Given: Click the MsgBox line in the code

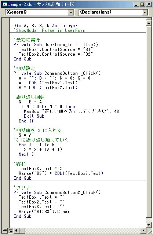Looking at the screenshot, I should (71, 111).
